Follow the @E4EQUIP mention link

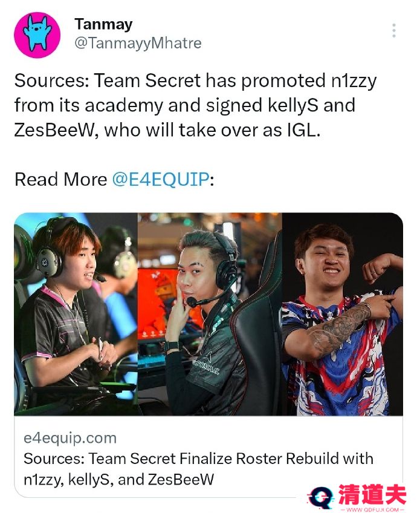click(161, 179)
